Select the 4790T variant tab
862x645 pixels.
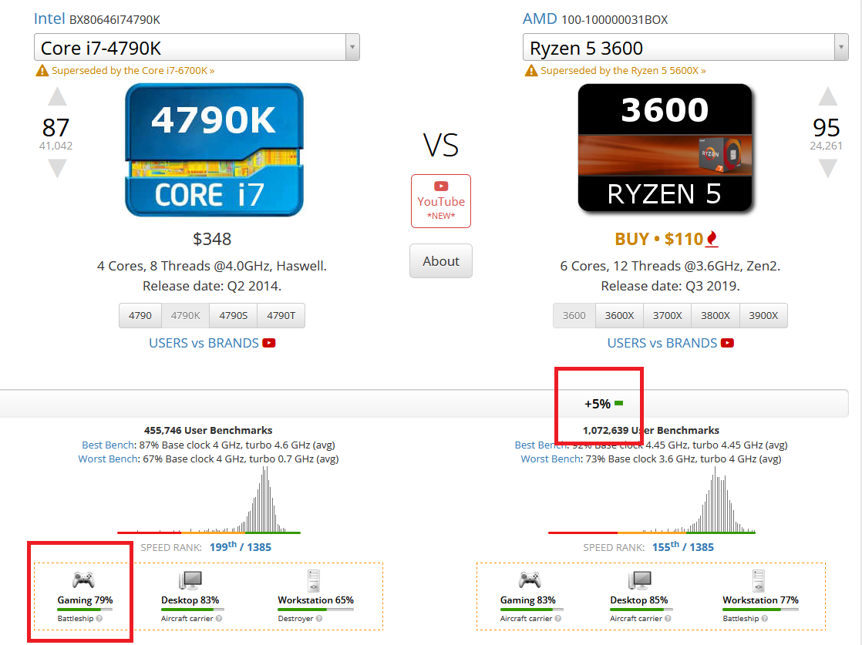click(x=280, y=315)
